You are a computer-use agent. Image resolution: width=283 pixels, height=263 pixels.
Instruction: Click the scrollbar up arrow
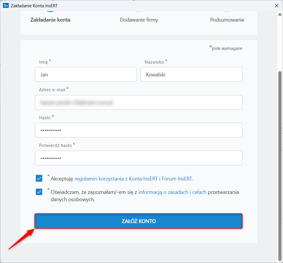[280, 14]
